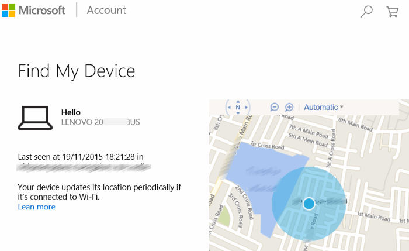
Task: Click the laptop device icon
Action: pyautogui.click(x=35, y=118)
